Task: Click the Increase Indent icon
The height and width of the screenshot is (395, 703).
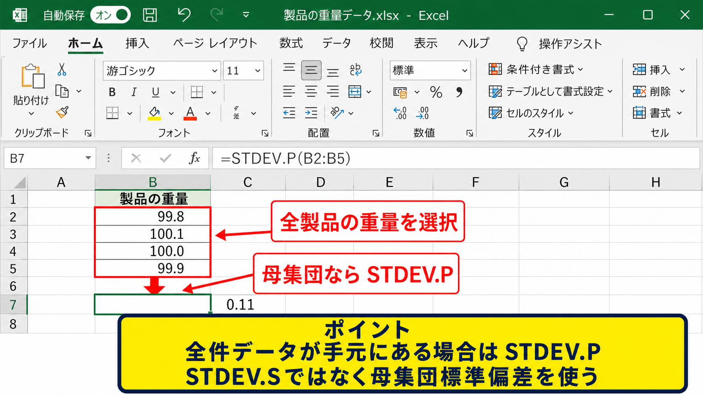Action: 311,113
